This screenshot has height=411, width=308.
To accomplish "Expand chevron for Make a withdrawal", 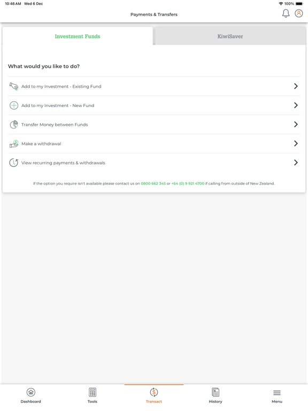I will point(296,143).
